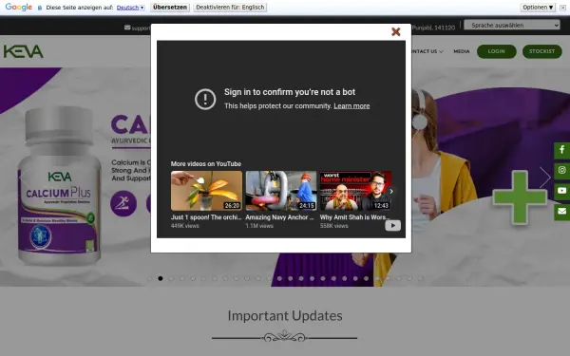Play the Why Amit Shah video thumbnail

pyautogui.click(x=355, y=191)
